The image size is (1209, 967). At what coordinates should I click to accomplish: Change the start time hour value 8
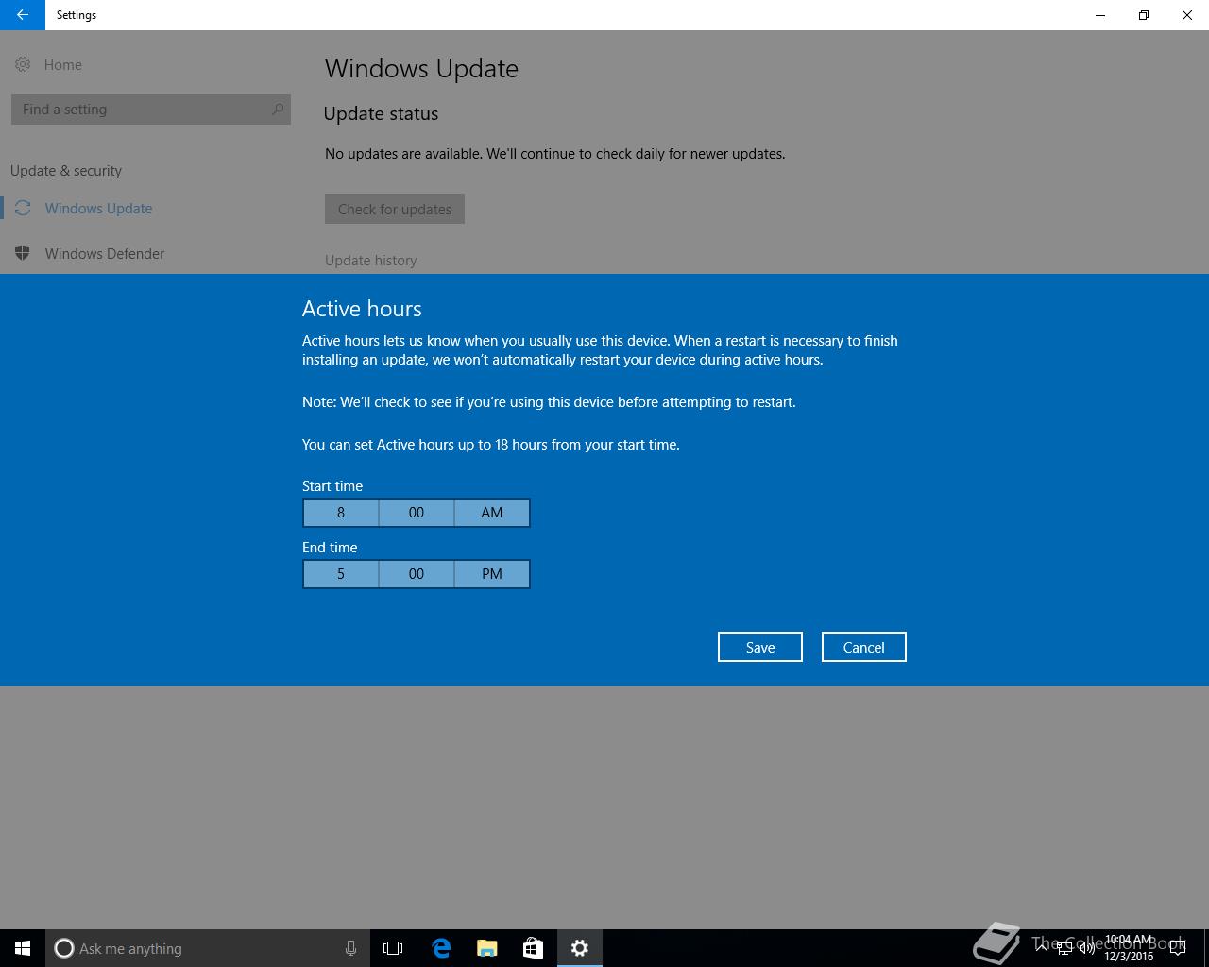(341, 513)
